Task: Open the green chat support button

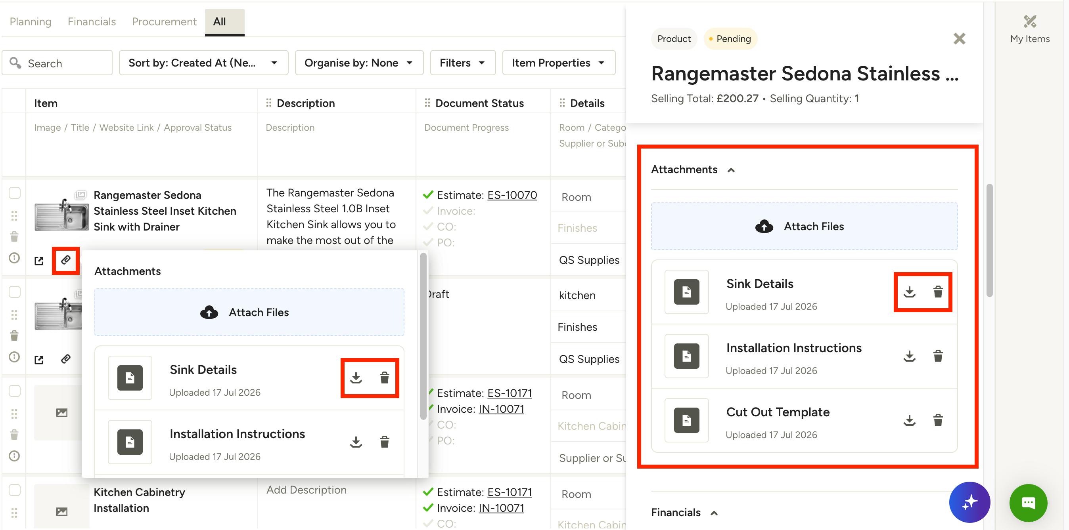Action: click(1028, 503)
